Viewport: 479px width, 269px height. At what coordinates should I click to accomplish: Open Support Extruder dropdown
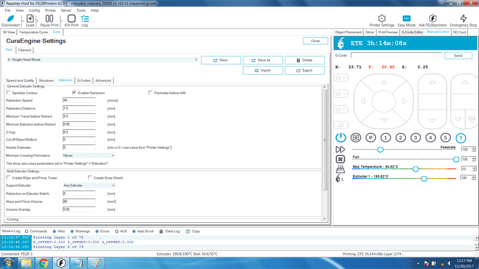point(113,185)
